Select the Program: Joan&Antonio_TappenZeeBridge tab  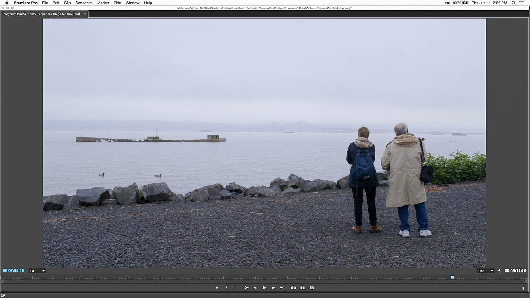point(42,14)
